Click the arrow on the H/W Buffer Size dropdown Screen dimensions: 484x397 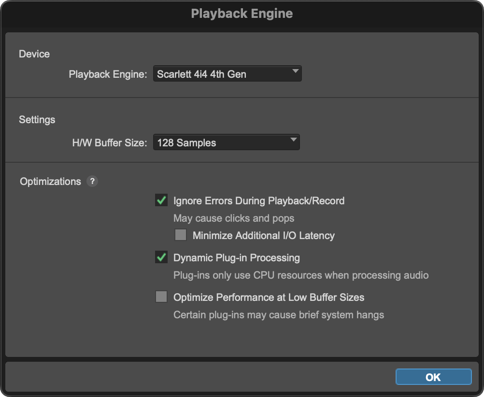(293, 141)
